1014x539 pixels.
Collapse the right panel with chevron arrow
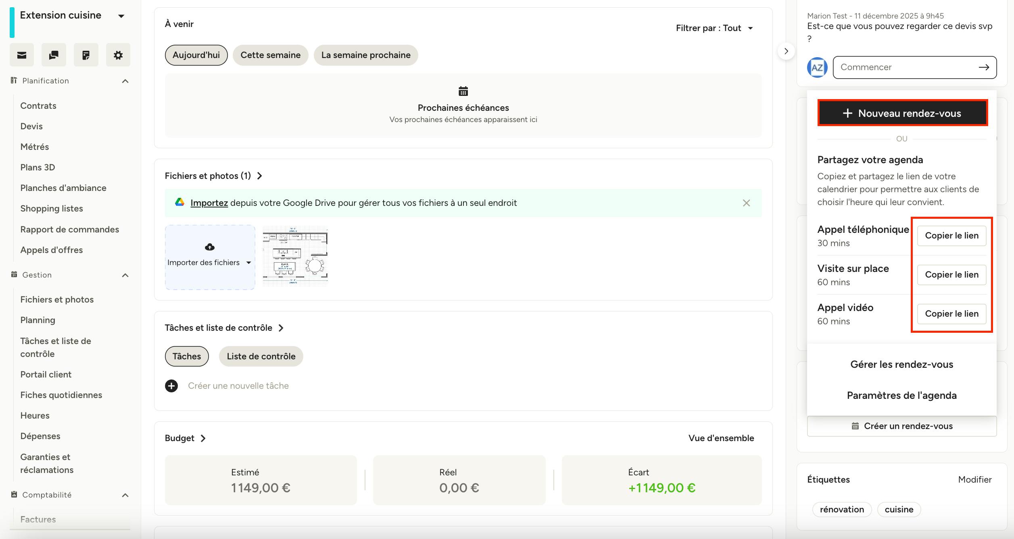[x=786, y=51]
